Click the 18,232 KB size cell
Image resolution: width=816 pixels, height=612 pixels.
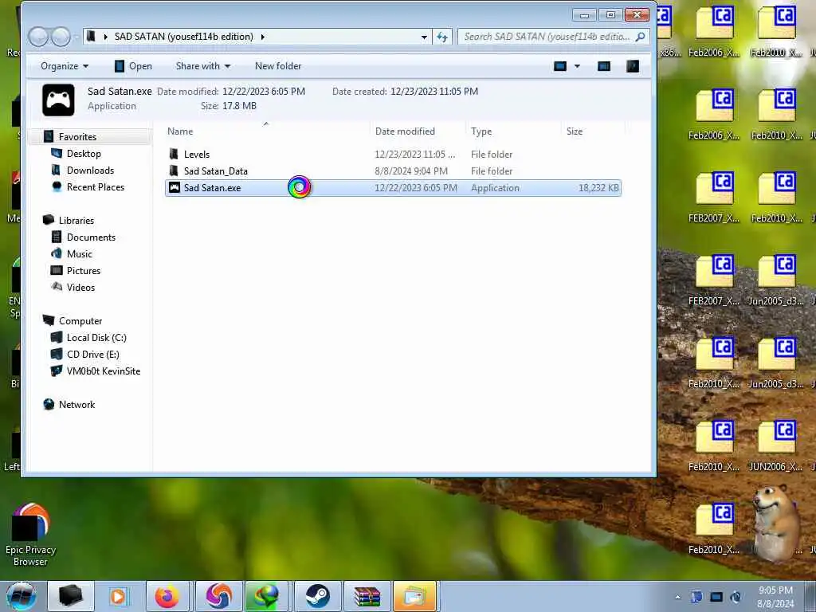click(598, 188)
